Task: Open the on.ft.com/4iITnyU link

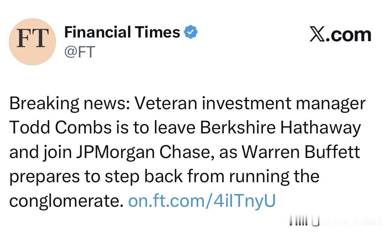Action: (202, 201)
